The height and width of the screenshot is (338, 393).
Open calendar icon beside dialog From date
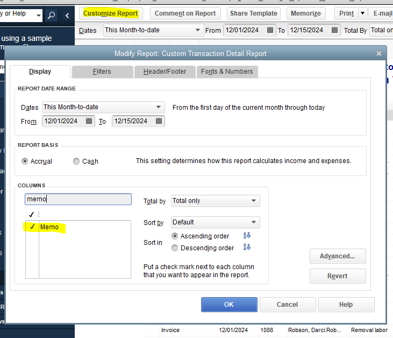(89, 121)
